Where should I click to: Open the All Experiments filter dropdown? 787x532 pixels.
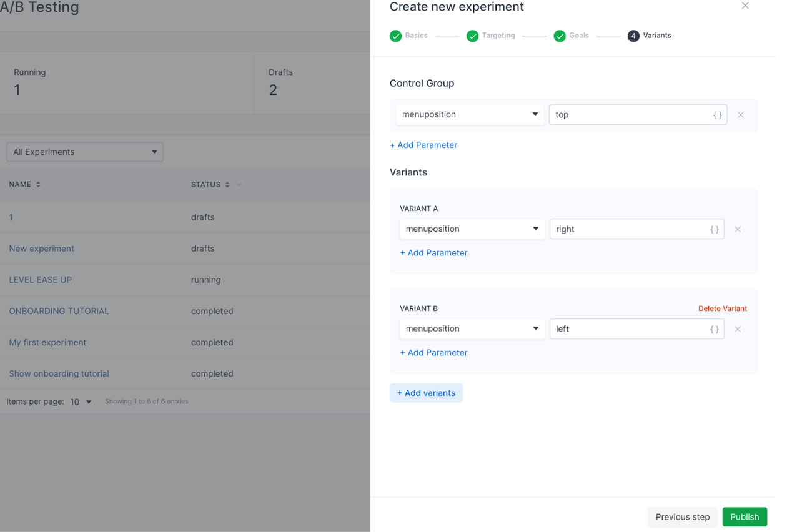[x=85, y=152]
